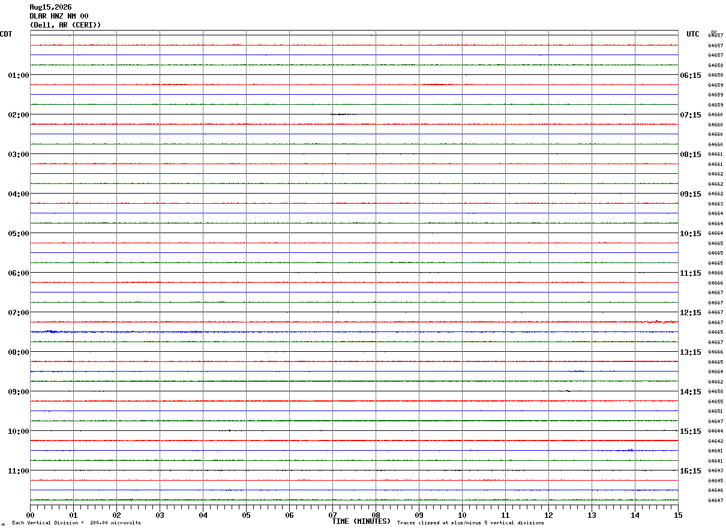Click the Aug15,2026 date header
Screen dimensions: 726x531
tap(50, 7)
